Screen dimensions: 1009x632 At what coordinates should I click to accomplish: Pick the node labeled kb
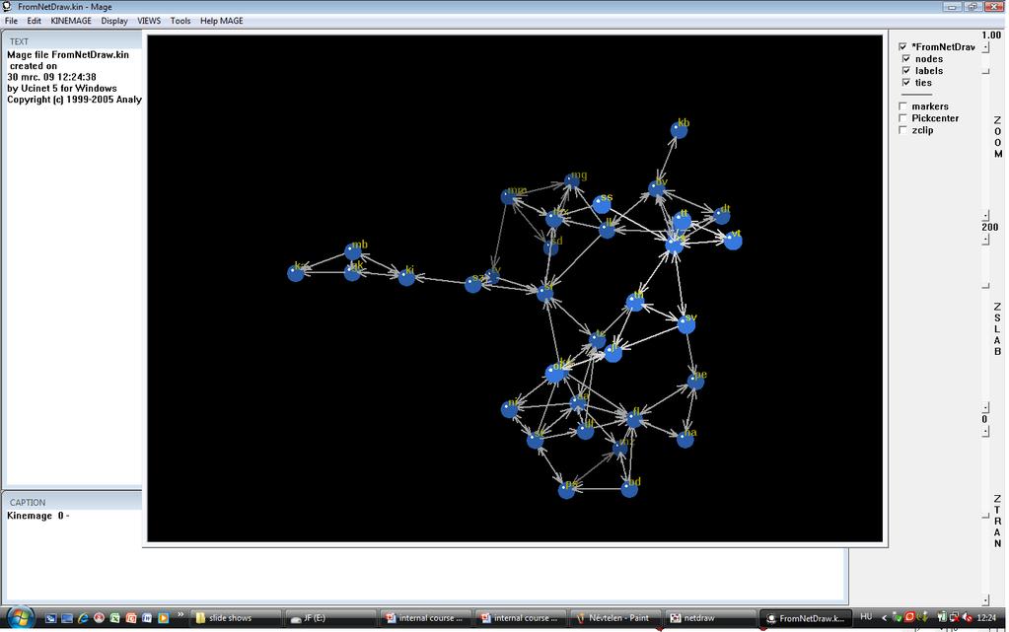tap(679, 131)
